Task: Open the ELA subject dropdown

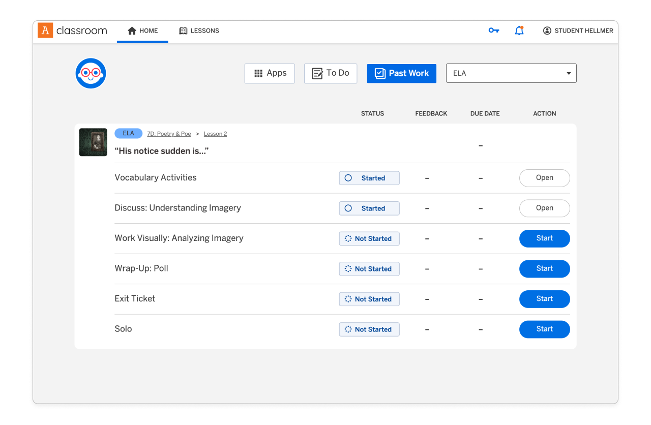Action: [511, 73]
